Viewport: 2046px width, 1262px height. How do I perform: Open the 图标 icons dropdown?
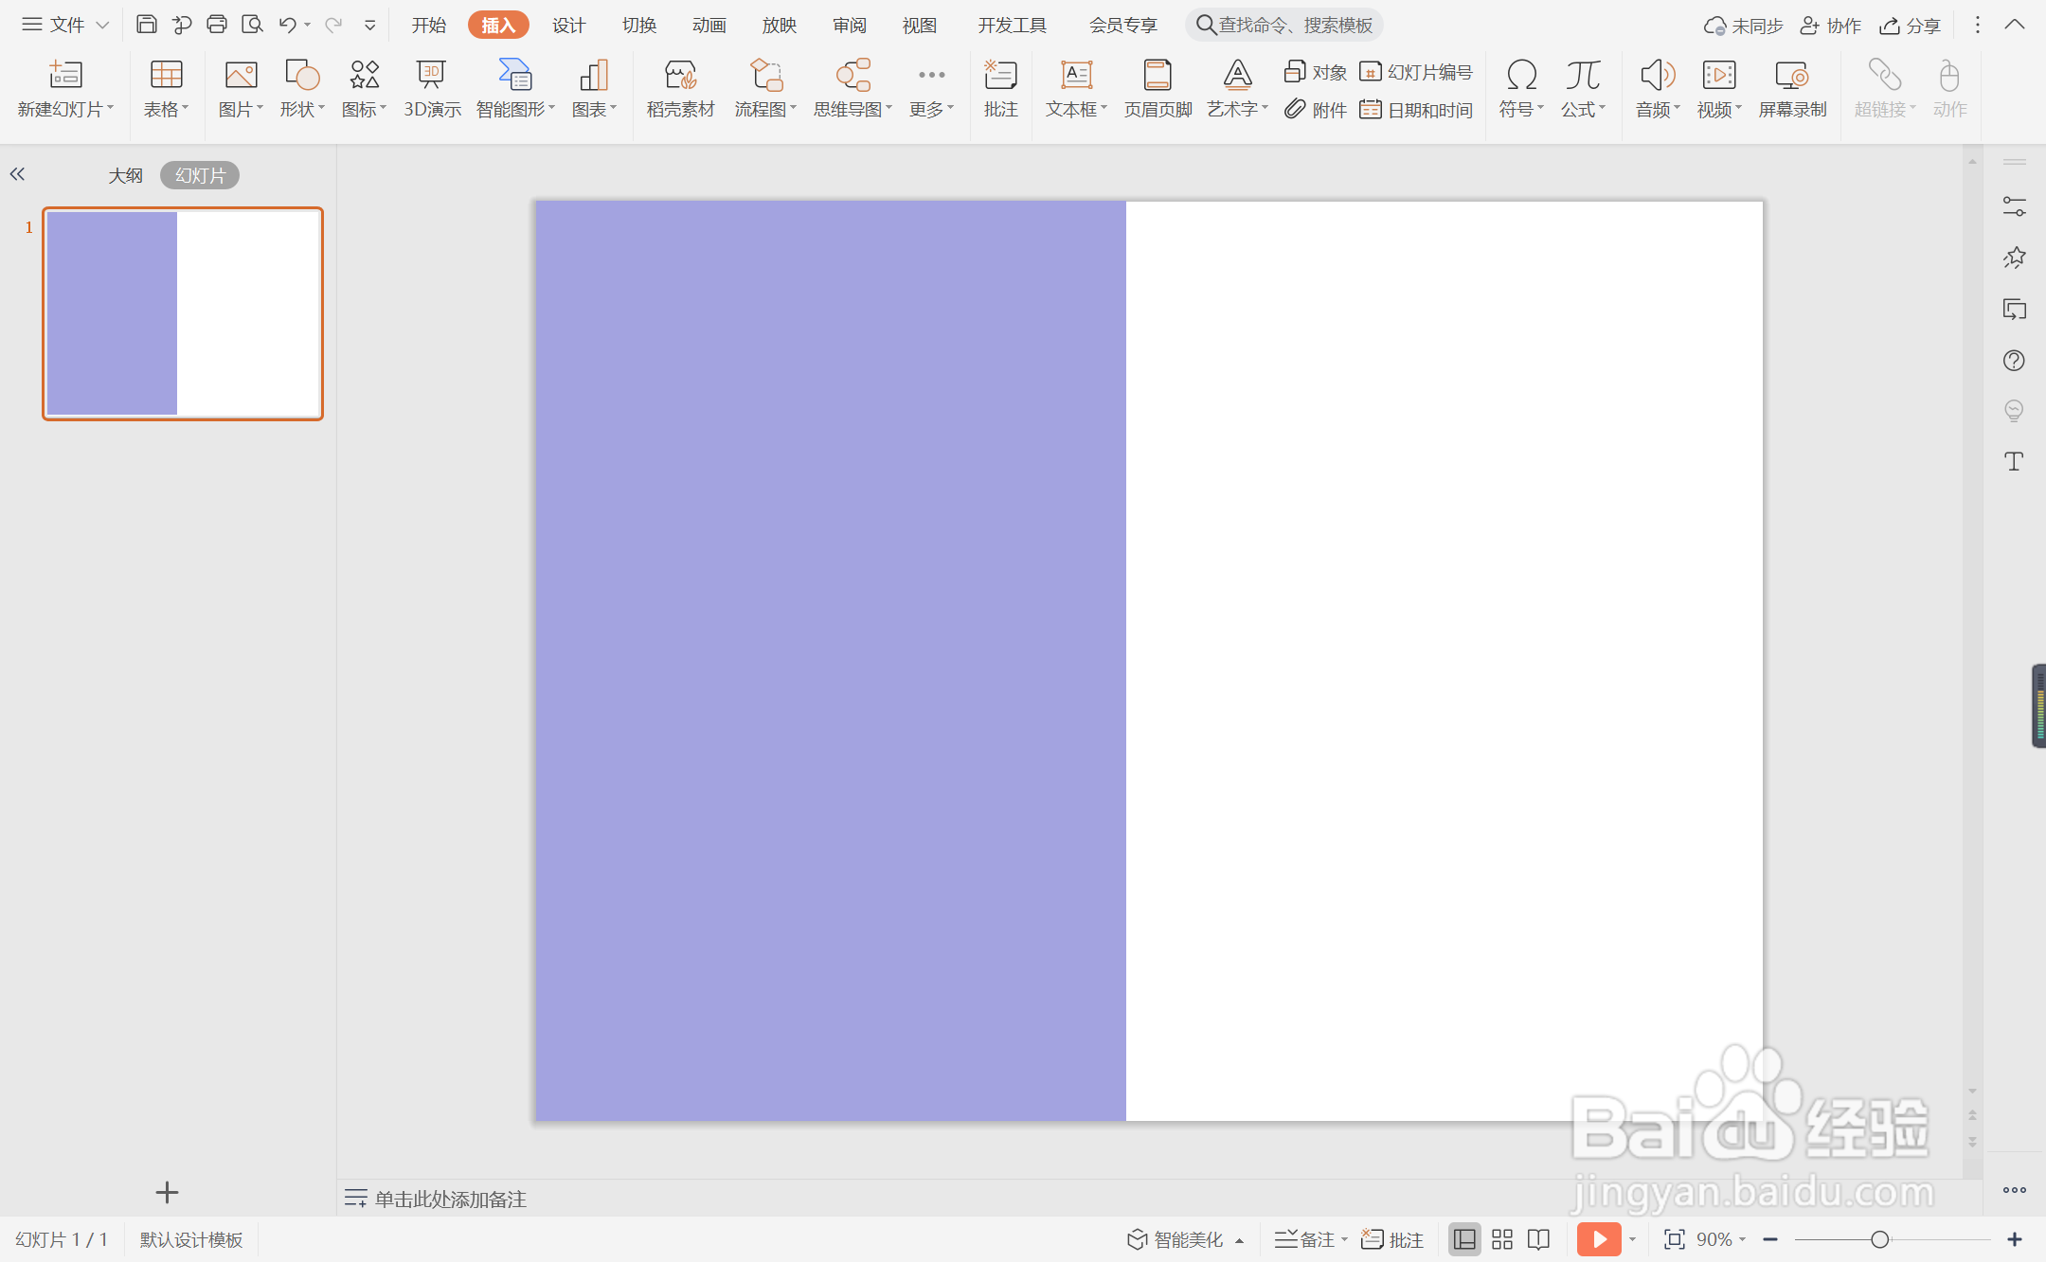click(x=365, y=89)
